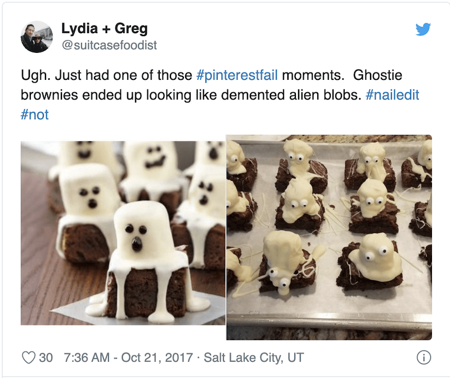The image size is (450, 378).
Task: Click the like count of 30
Action: pyautogui.click(x=46, y=357)
